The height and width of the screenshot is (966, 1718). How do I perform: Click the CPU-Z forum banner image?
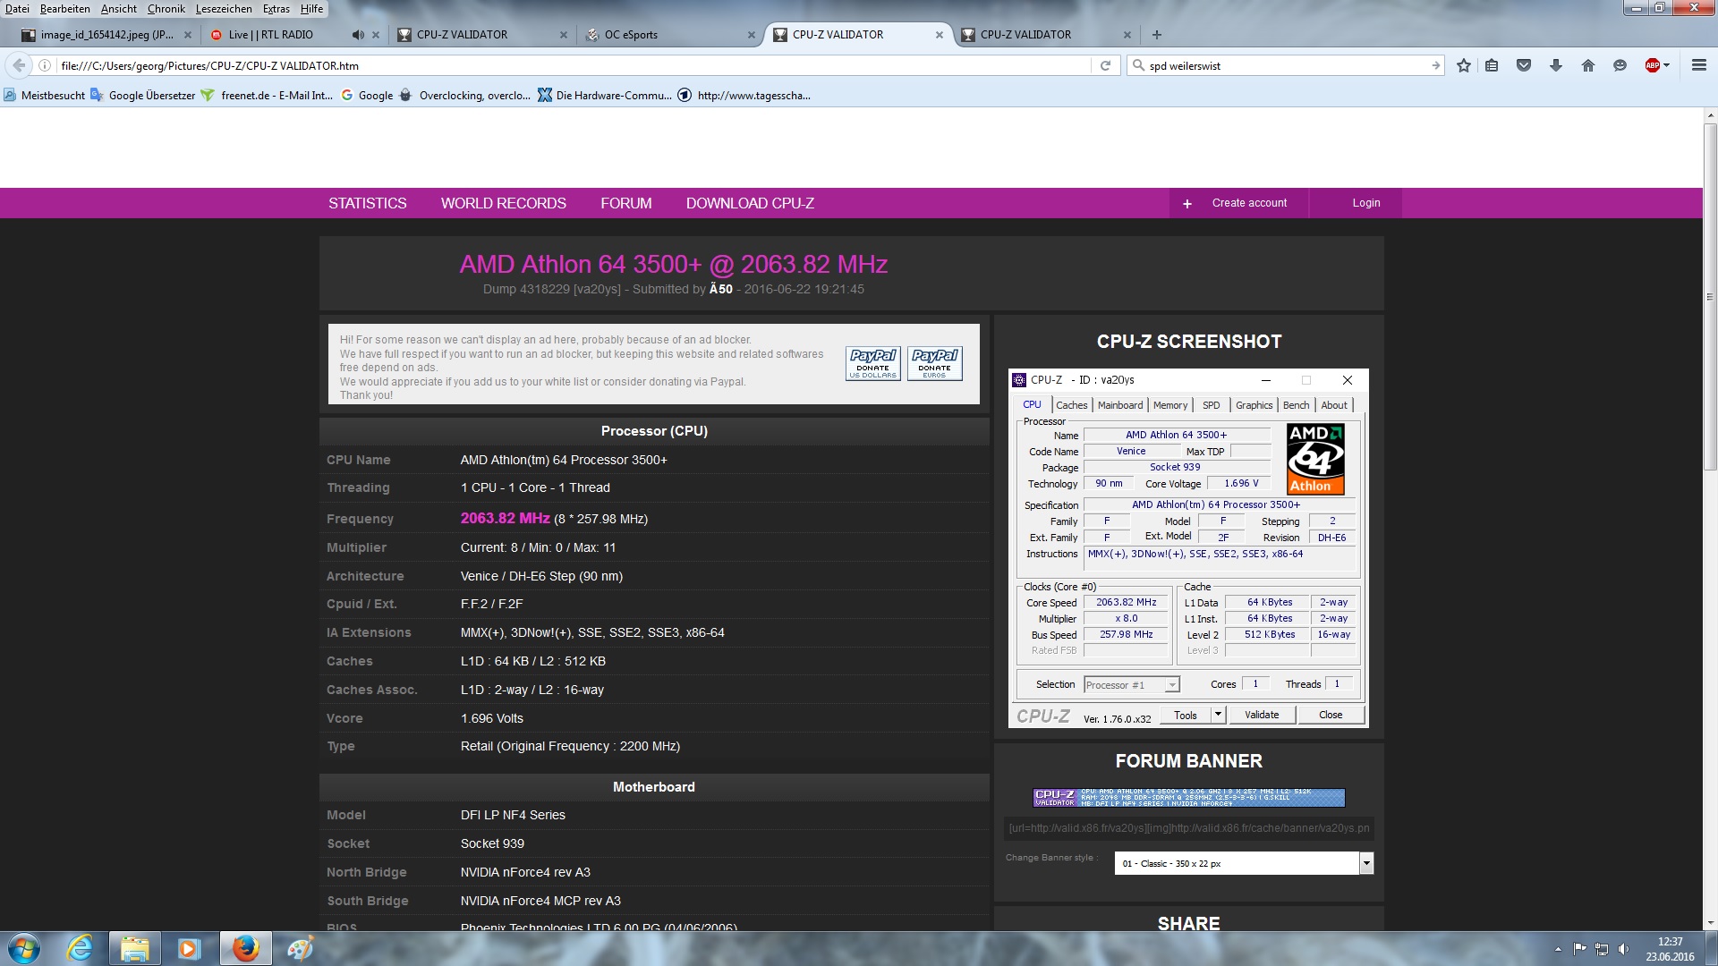1188,797
